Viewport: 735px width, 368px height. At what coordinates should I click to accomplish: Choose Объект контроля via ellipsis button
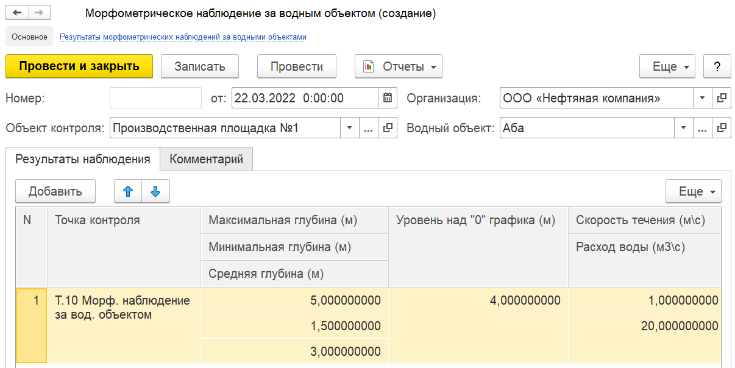tap(368, 129)
